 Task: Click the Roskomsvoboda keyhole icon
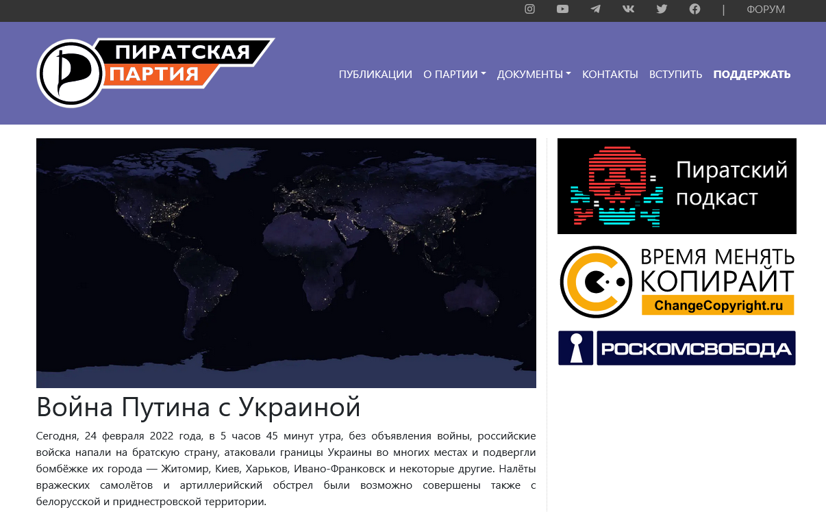tap(575, 348)
